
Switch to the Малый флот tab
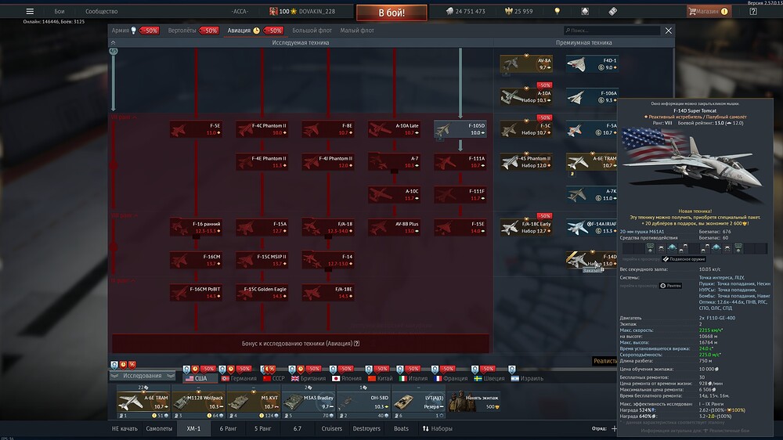357,31
